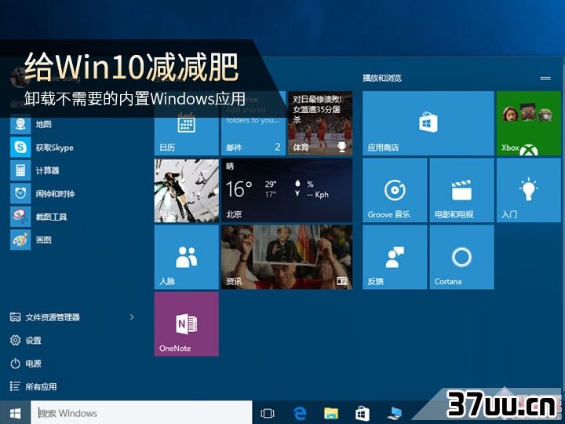The width and height of the screenshot is (565, 424).
Task: Open the 入门 Get Started tile
Action: coord(529,190)
